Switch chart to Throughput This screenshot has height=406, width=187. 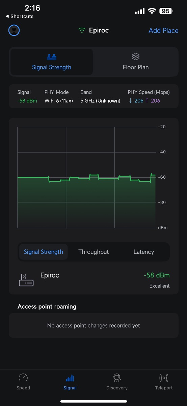tap(93, 252)
